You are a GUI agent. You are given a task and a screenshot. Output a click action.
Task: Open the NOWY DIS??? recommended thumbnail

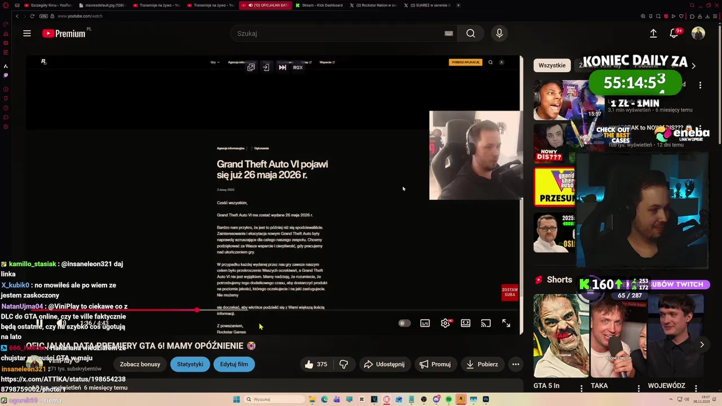tap(554, 143)
